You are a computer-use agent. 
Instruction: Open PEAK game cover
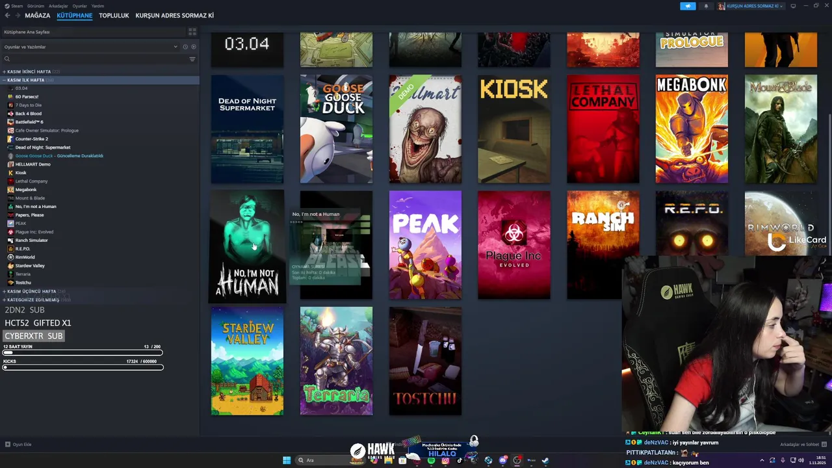click(425, 245)
